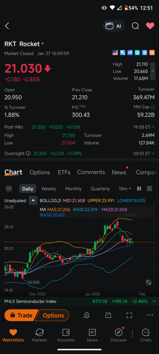Expand the RKT Rocket ticker dropdown
Screen dimensions: 159x354
[42, 44]
